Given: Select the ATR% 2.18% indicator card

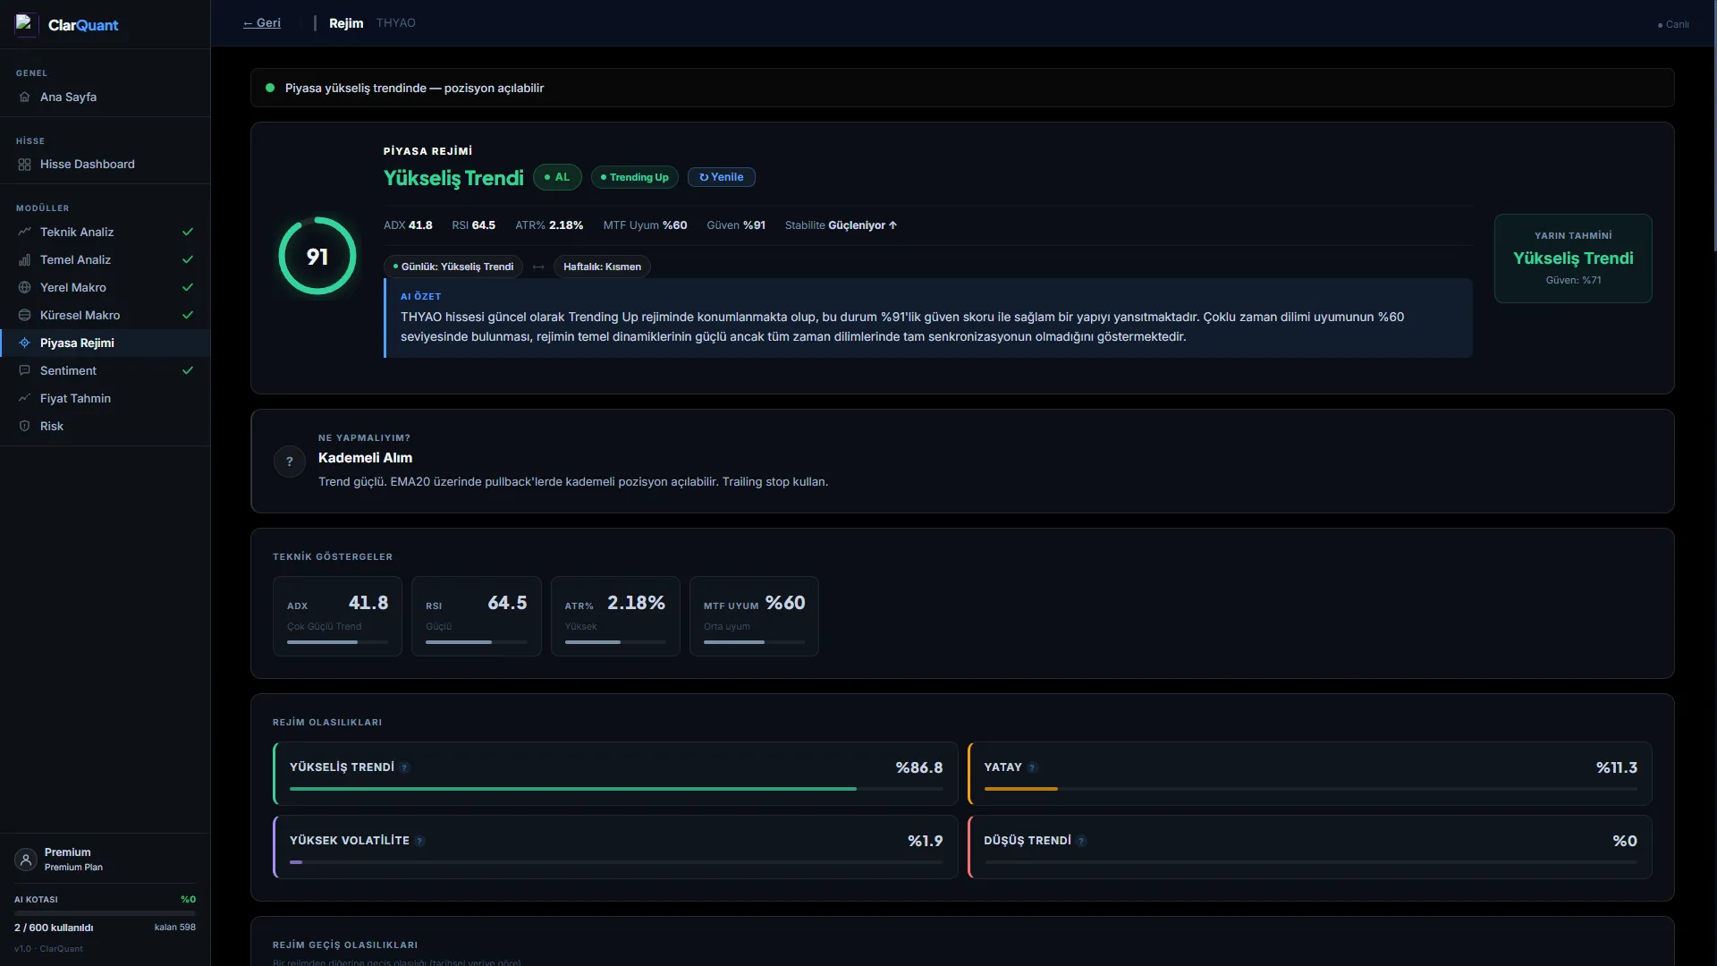Looking at the screenshot, I should (x=615, y=616).
